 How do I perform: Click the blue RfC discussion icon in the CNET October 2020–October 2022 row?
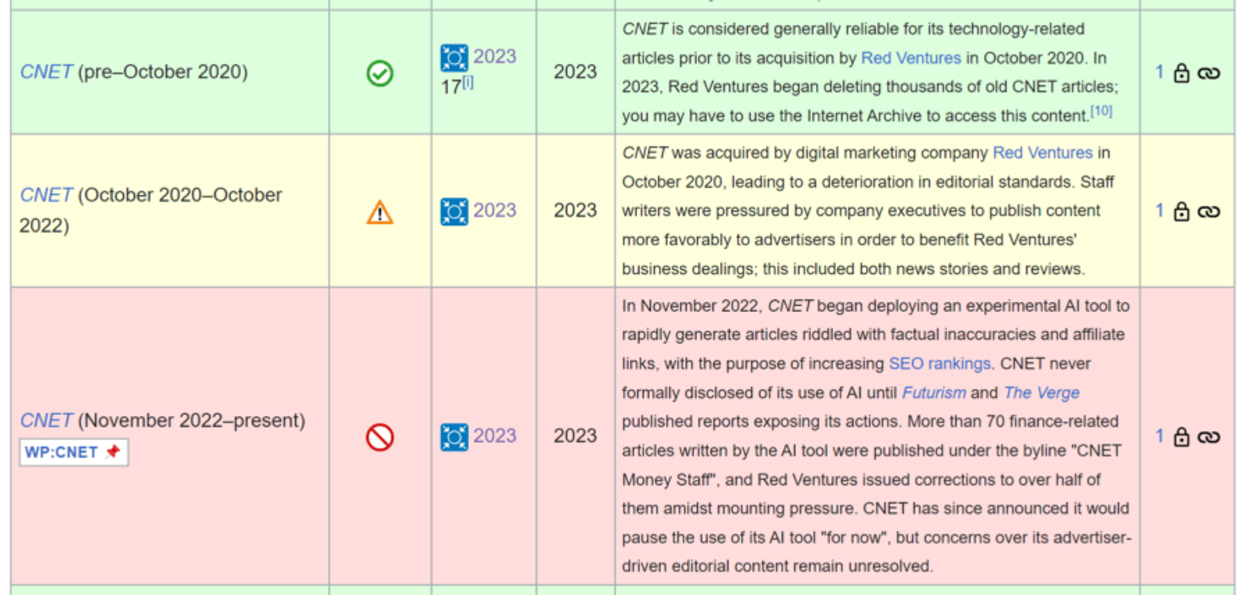click(x=454, y=212)
